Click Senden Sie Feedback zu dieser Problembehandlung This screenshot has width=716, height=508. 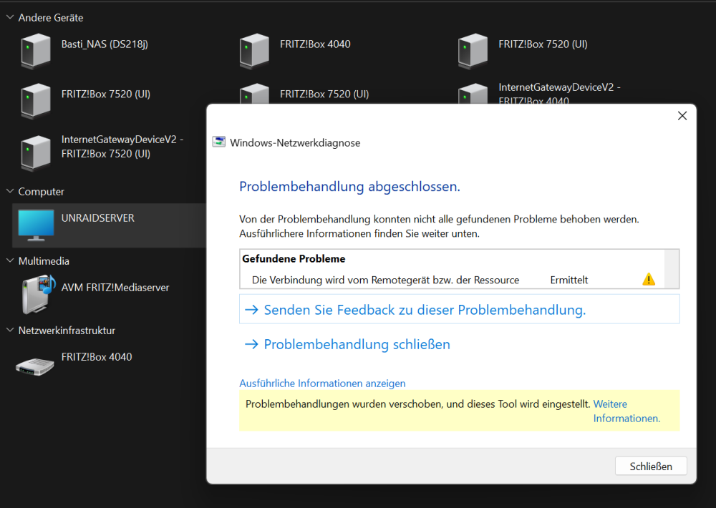pyautogui.click(x=460, y=310)
